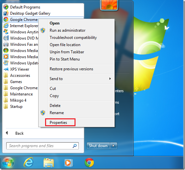185x170 pixels.
Task: Open Properties from the context menu
Action: 58,123
